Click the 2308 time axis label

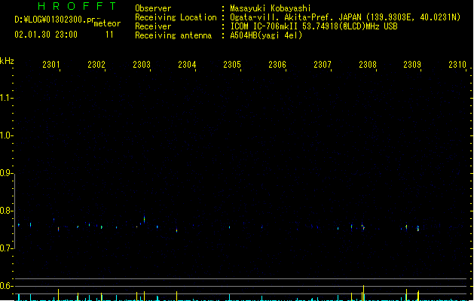[x=368, y=64]
